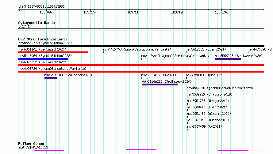The image size is (273, 154).
Task: Click the nsv6566223 (Sedlazeck2020) label
Action: pyautogui.click(x=239, y=56)
